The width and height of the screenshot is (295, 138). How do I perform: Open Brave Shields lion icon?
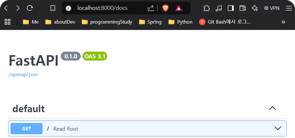(165, 8)
